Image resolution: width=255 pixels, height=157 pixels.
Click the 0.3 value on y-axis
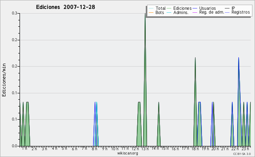click(14, 13)
